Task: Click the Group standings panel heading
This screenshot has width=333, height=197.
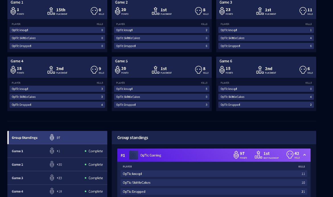Action: [133, 138]
